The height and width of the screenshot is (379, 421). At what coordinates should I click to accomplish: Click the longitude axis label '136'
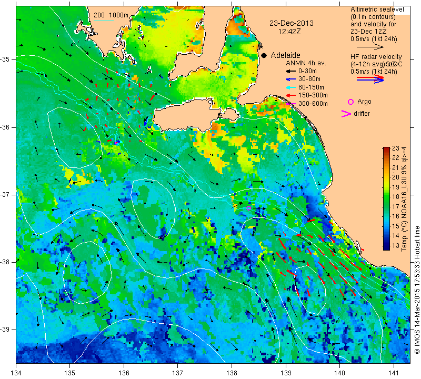pyautogui.click(x=124, y=373)
